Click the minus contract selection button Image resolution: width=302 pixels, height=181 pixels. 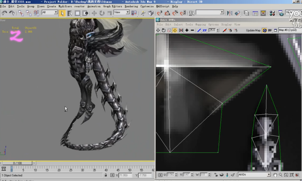click(192, 30)
